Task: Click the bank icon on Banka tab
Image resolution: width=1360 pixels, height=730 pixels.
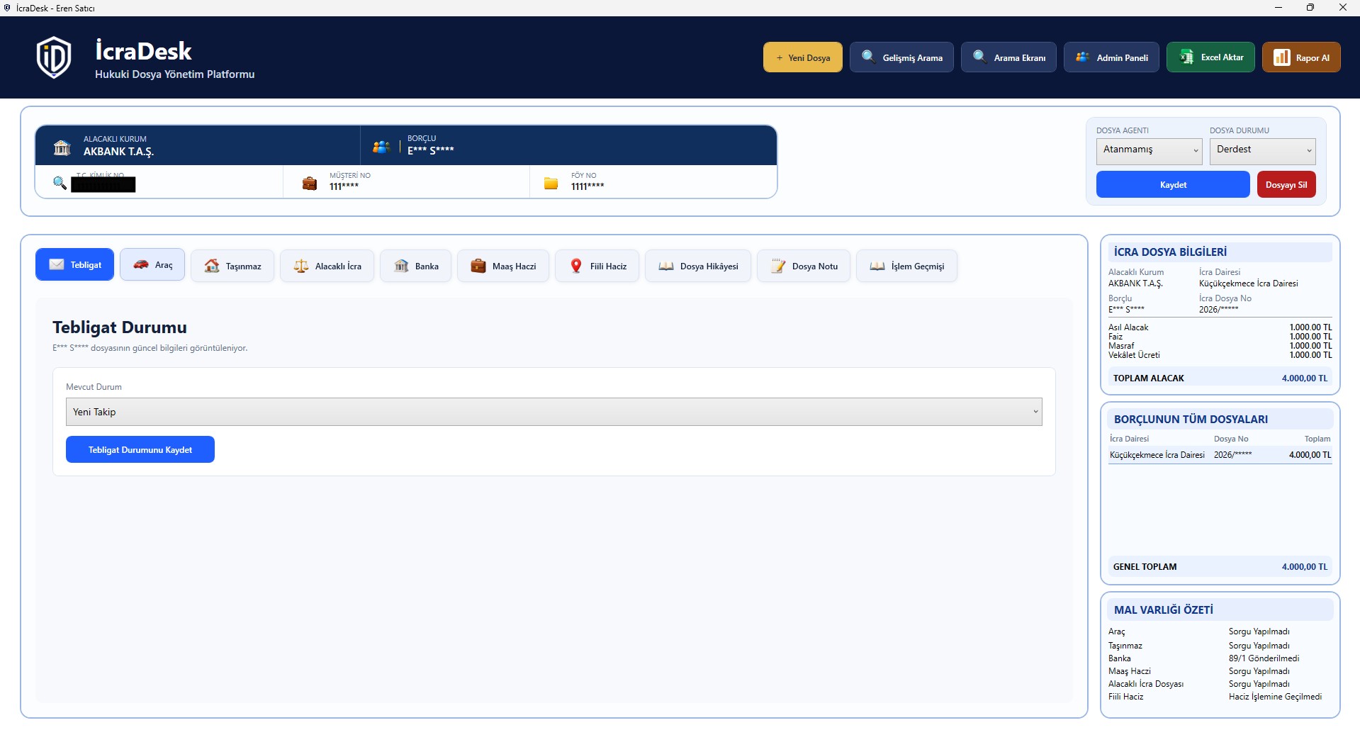Action: [401, 266]
